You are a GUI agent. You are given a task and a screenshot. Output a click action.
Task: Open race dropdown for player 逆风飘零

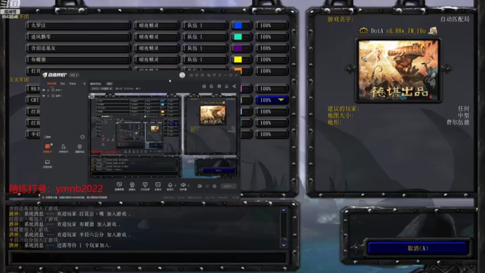pyautogui.click(x=156, y=37)
